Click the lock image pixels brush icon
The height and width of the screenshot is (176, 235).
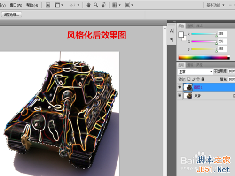[x=194, y=79]
